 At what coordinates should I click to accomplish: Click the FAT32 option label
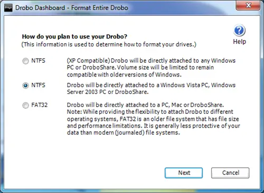tap(40, 105)
